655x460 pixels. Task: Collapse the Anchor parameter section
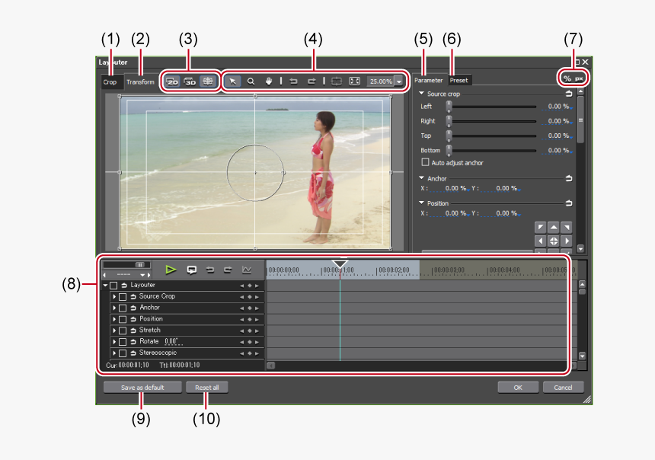pos(421,178)
